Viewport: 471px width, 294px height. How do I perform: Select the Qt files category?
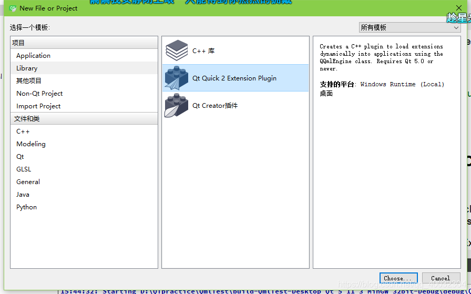(84, 156)
